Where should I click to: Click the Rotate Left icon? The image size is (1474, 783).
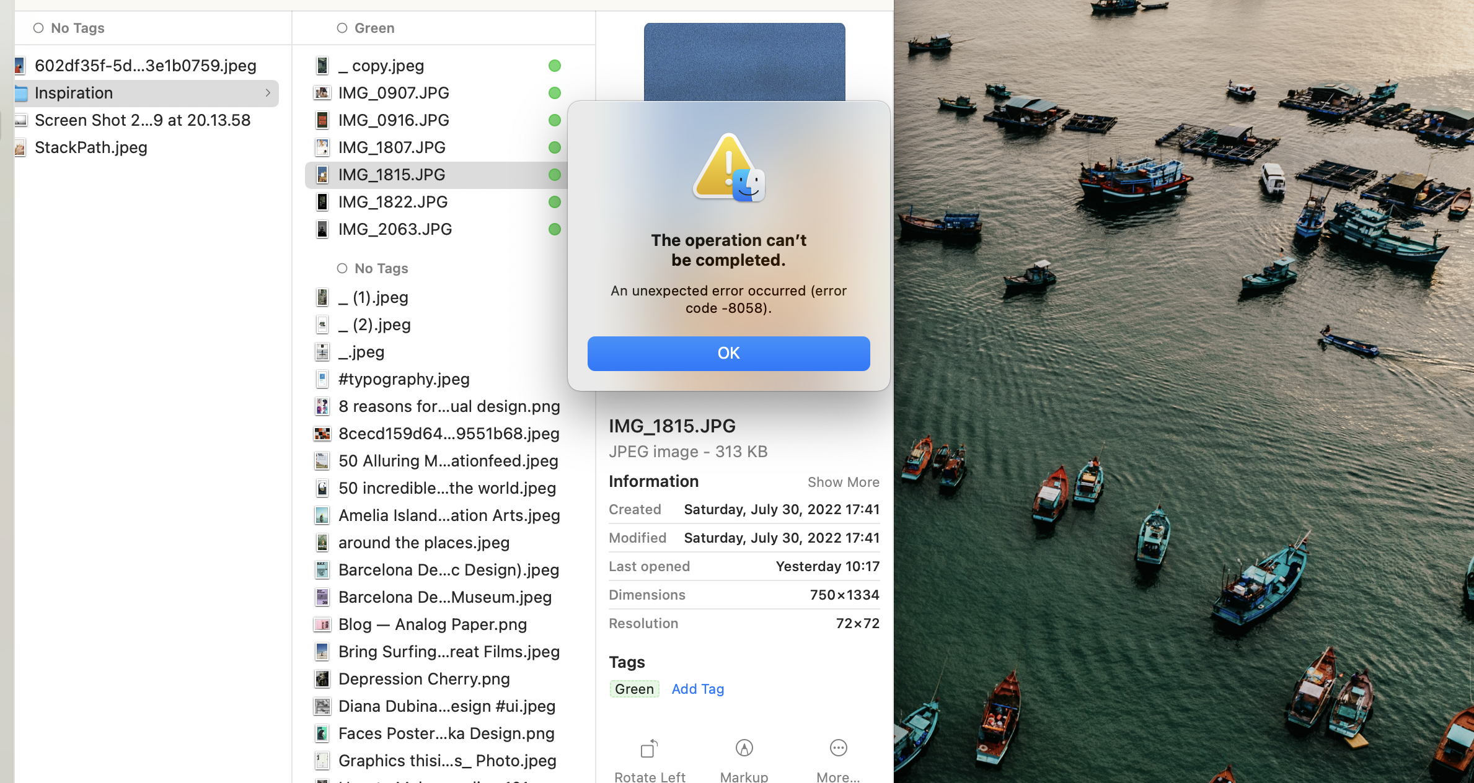point(649,749)
